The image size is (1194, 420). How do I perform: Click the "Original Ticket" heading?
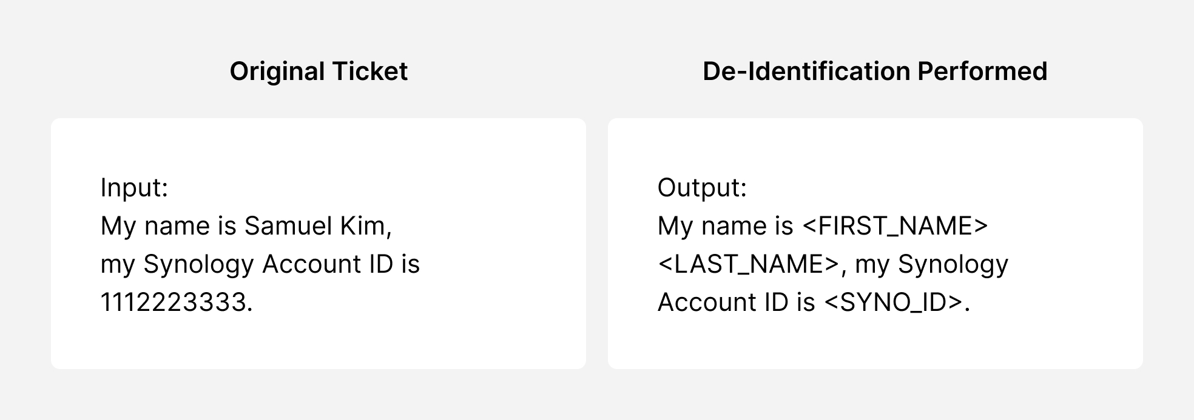coord(319,72)
